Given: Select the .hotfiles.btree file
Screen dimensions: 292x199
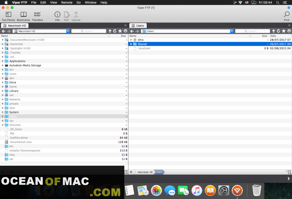Looking at the screenshot, I should 64,138.
